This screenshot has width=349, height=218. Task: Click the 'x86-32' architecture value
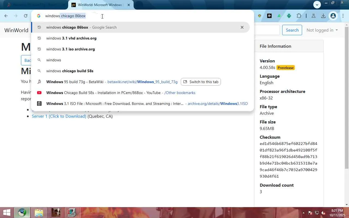click(x=266, y=98)
